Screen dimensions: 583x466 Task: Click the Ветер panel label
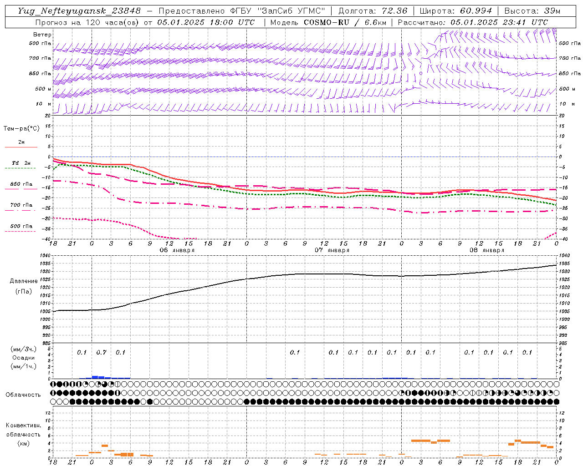42,35
